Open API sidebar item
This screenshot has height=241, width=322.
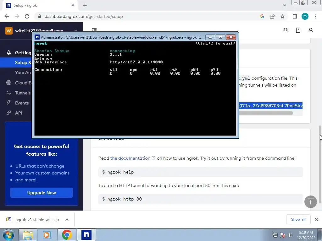point(19,113)
